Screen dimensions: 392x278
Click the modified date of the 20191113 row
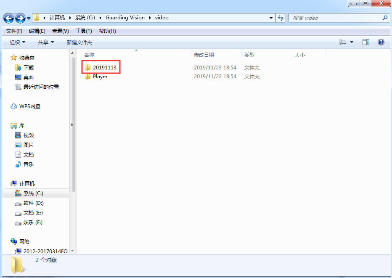[x=215, y=67]
